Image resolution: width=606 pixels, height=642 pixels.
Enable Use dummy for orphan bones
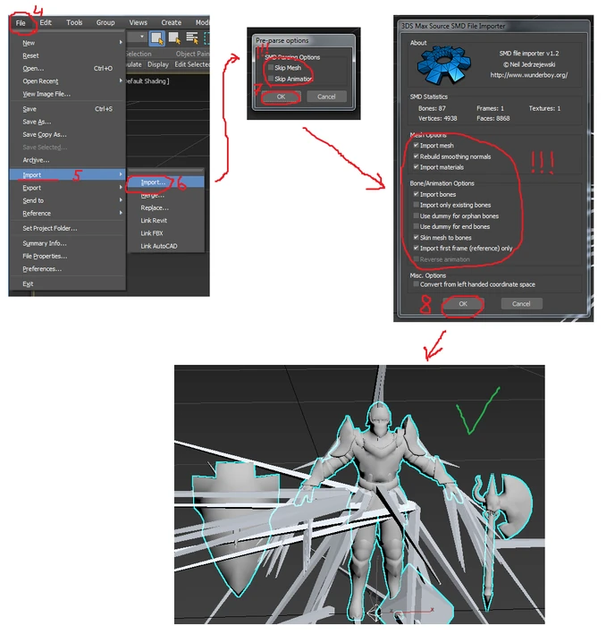(x=417, y=215)
